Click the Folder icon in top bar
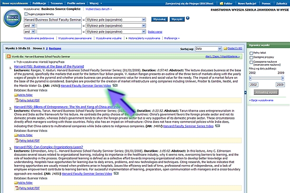This screenshot has height=193, width=290. [221, 3]
